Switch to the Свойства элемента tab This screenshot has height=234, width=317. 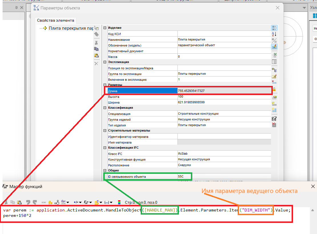(x=56, y=21)
